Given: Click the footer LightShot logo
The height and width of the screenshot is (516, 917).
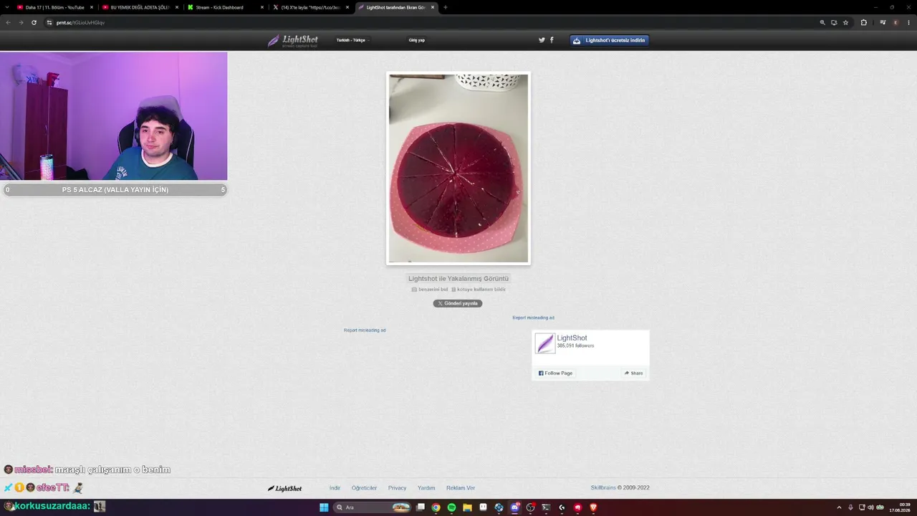Looking at the screenshot, I should tap(285, 488).
